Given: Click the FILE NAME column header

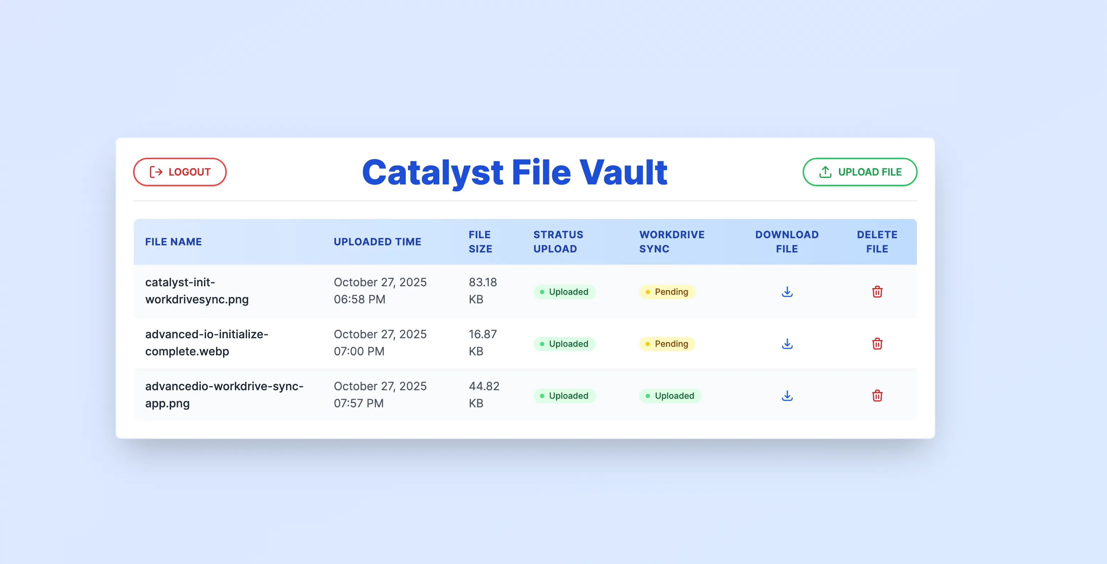Looking at the screenshot, I should (173, 242).
